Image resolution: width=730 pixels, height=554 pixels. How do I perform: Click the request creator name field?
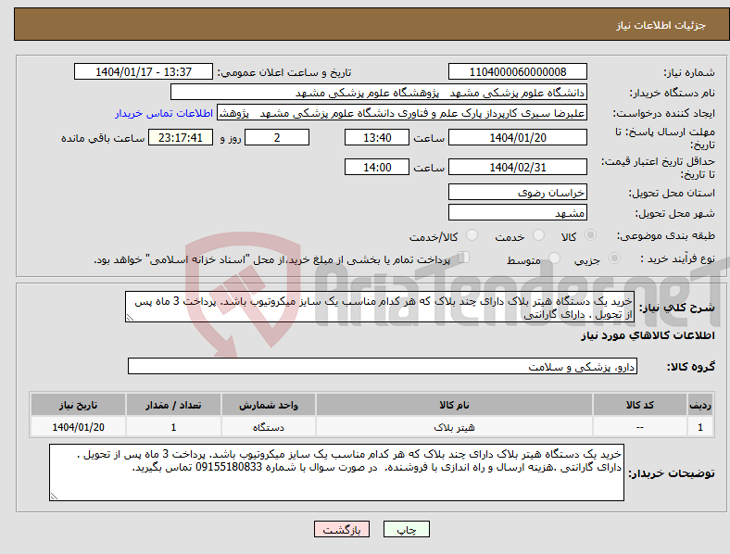click(x=402, y=113)
